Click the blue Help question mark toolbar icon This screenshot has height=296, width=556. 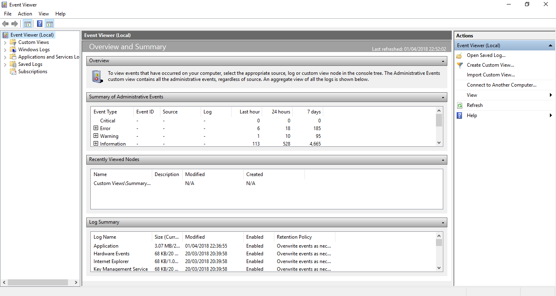pyautogui.click(x=40, y=24)
